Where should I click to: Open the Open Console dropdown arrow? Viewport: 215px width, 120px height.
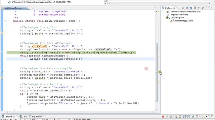tap(206, 117)
